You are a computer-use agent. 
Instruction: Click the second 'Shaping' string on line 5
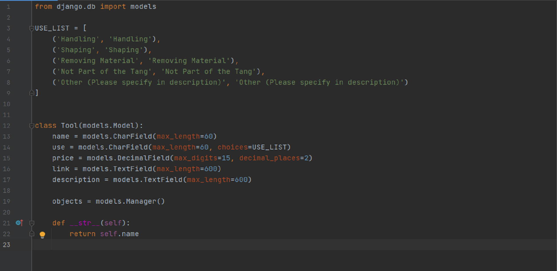click(x=124, y=50)
